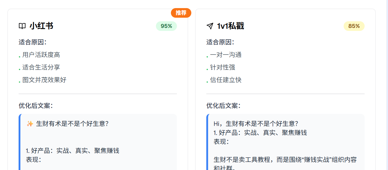Click the 图文并茂效果好 reason
Viewport: 388px width, 170px height.
(44, 80)
